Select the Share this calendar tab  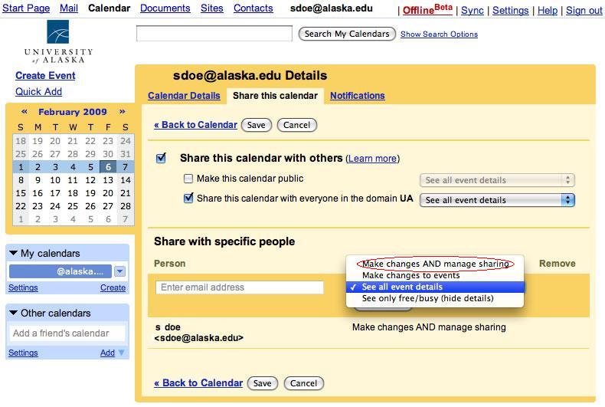click(x=275, y=96)
